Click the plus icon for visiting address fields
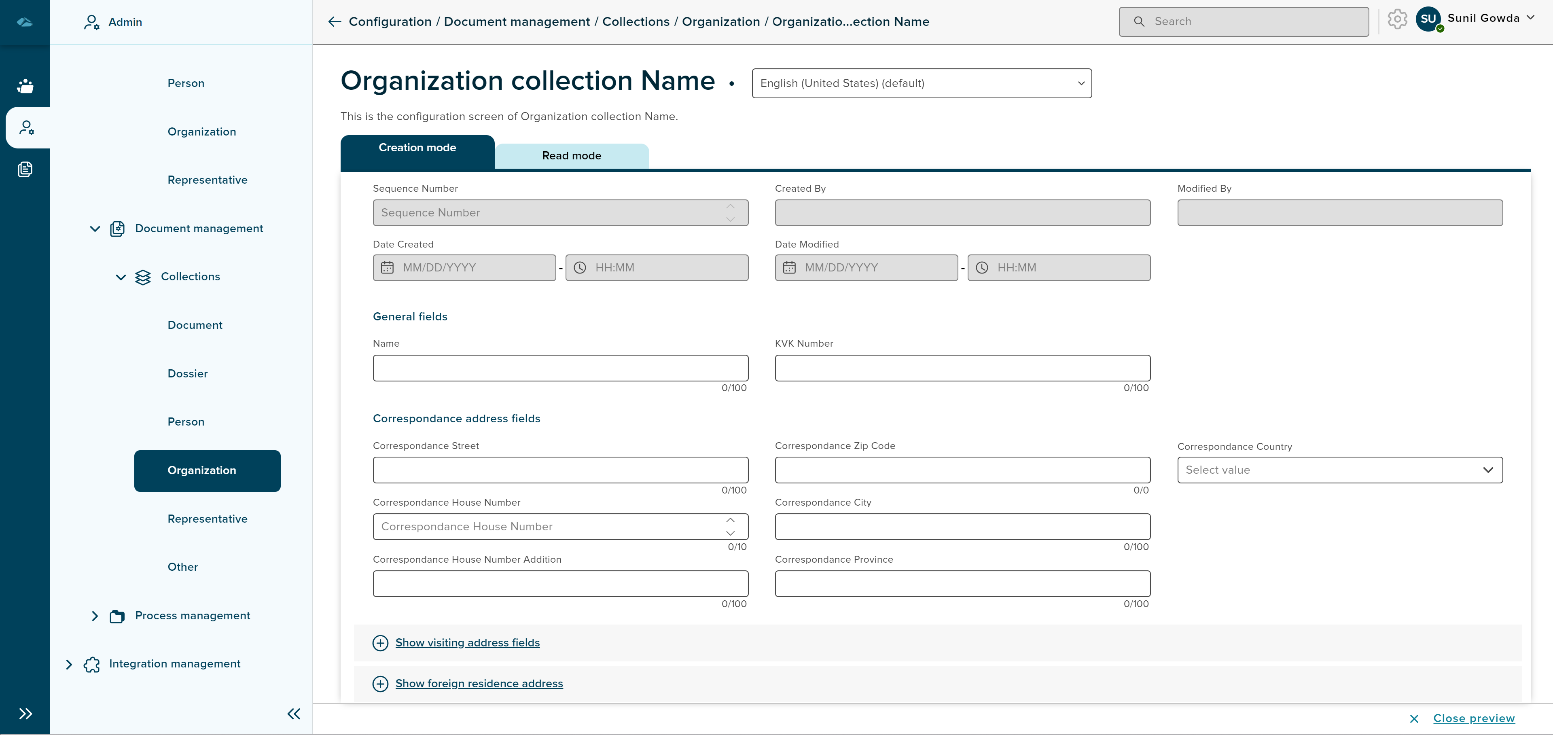The image size is (1553, 735). click(x=380, y=643)
